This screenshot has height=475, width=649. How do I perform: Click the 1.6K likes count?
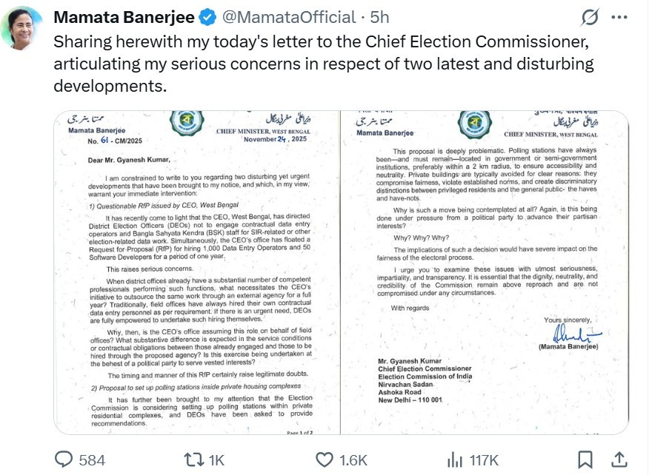tap(353, 460)
